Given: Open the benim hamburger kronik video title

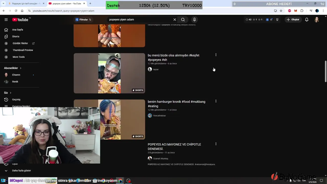Looking at the screenshot, I should tap(177, 104).
